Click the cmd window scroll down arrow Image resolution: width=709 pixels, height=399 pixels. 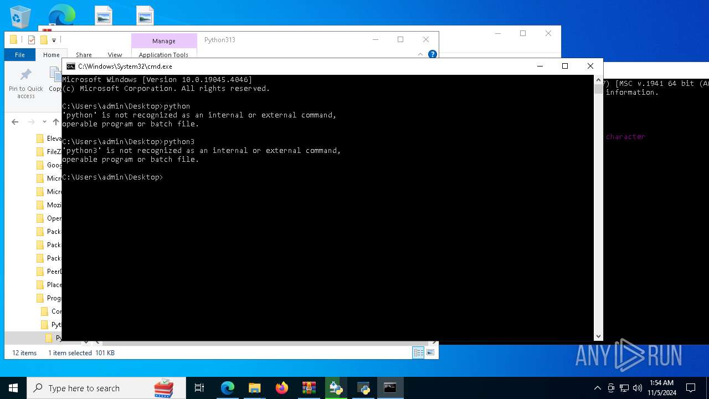598,336
